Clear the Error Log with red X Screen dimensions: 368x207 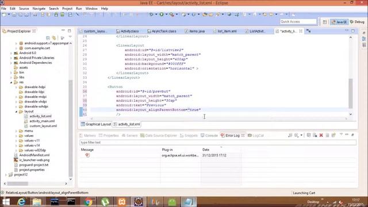321,135
